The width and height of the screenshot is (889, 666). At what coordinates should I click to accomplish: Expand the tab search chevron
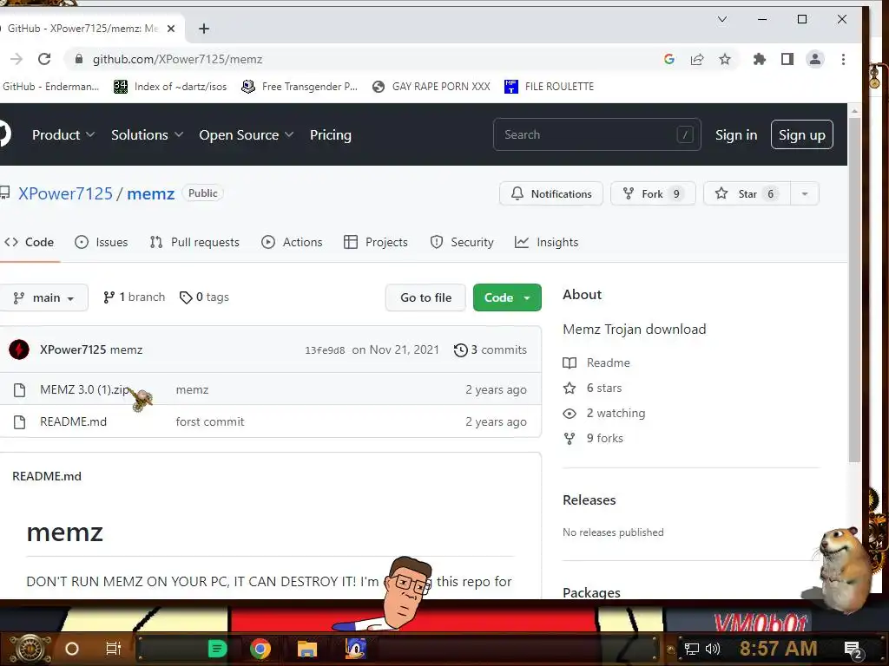point(722,19)
